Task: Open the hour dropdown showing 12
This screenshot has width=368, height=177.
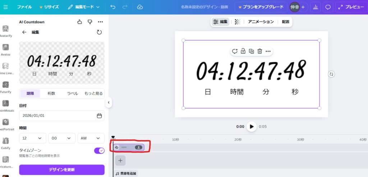Action: pyautogui.click(x=32, y=138)
